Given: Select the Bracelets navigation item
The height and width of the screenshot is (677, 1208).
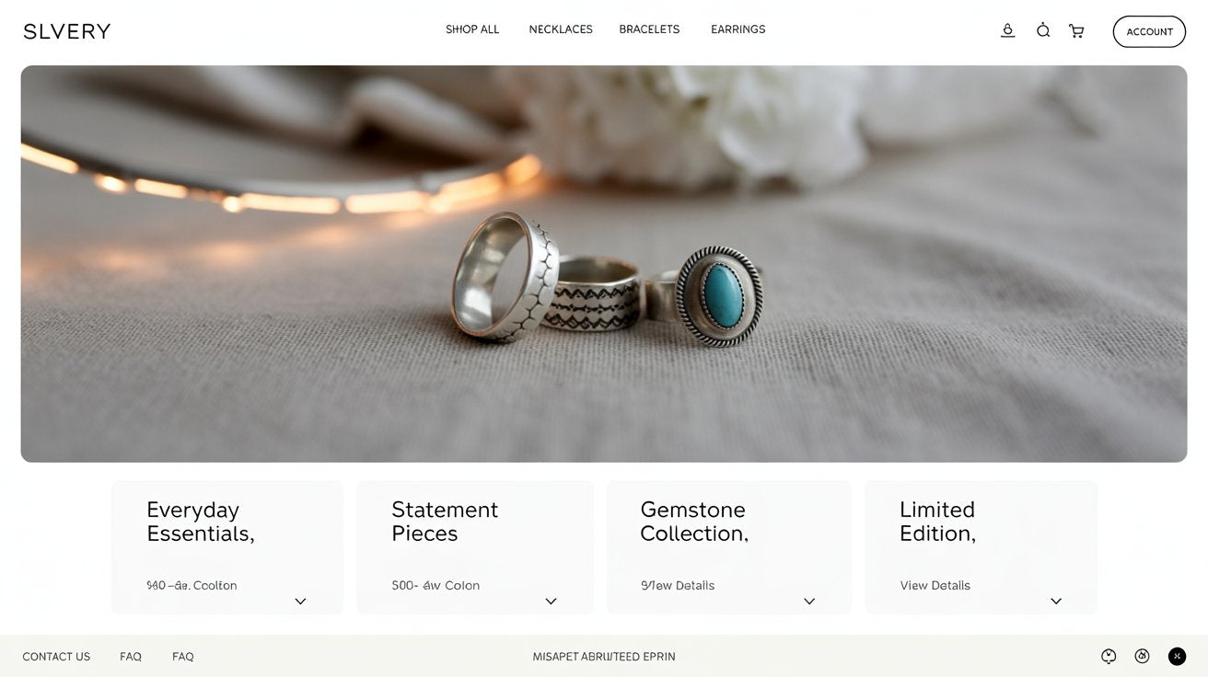Looking at the screenshot, I should tap(649, 29).
